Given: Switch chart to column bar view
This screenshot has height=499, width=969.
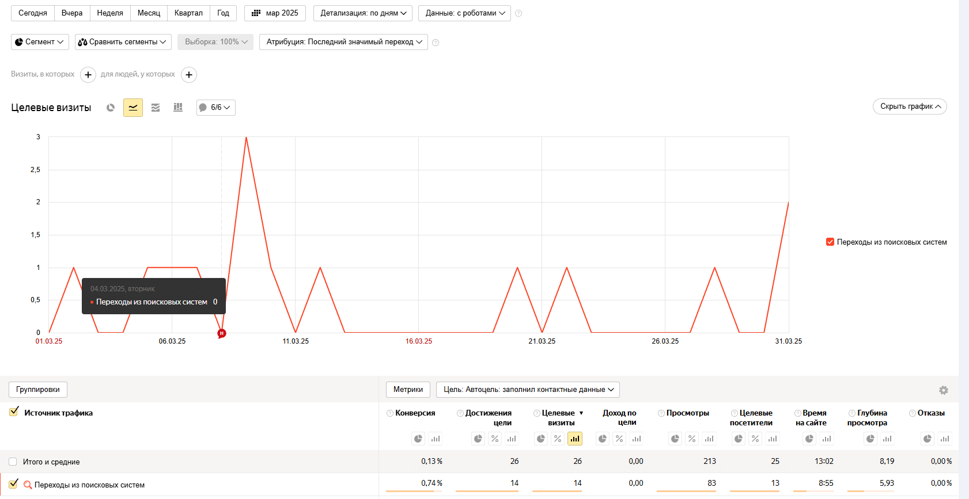Looking at the screenshot, I should (178, 108).
